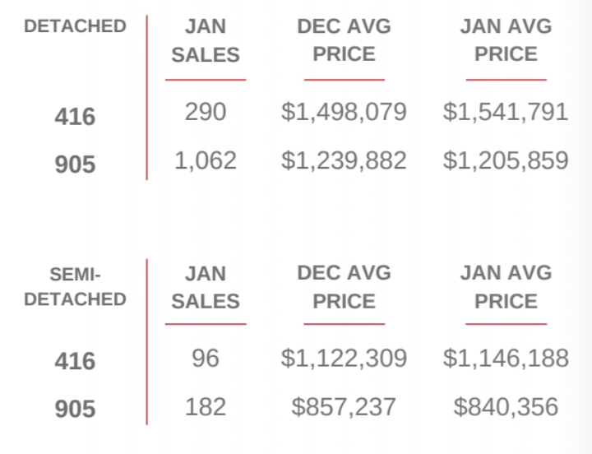Click the Semi-Detached DEC AVG PRICE header
The image size is (592, 454).
coord(344,287)
